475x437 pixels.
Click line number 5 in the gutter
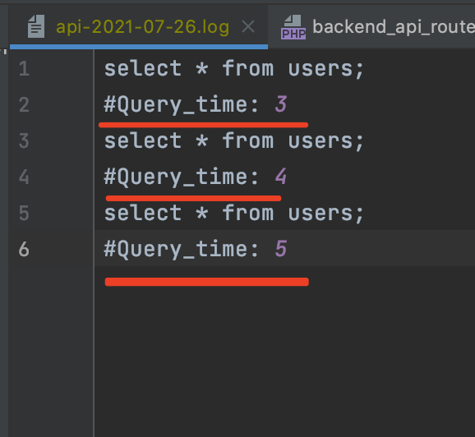pyautogui.click(x=24, y=214)
